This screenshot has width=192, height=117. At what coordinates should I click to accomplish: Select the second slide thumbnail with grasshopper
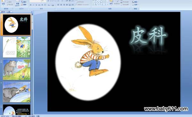pyautogui.click(x=17, y=47)
